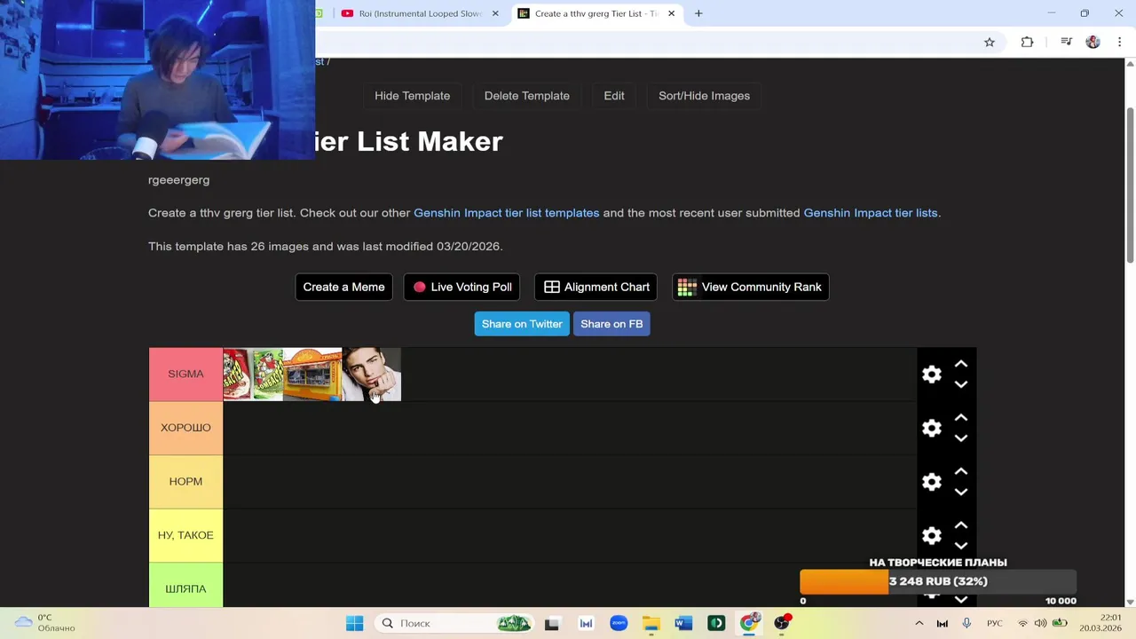The width and height of the screenshot is (1136, 639).
Task: Open Microsoft Word from taskbar
Action: [683, 623]
